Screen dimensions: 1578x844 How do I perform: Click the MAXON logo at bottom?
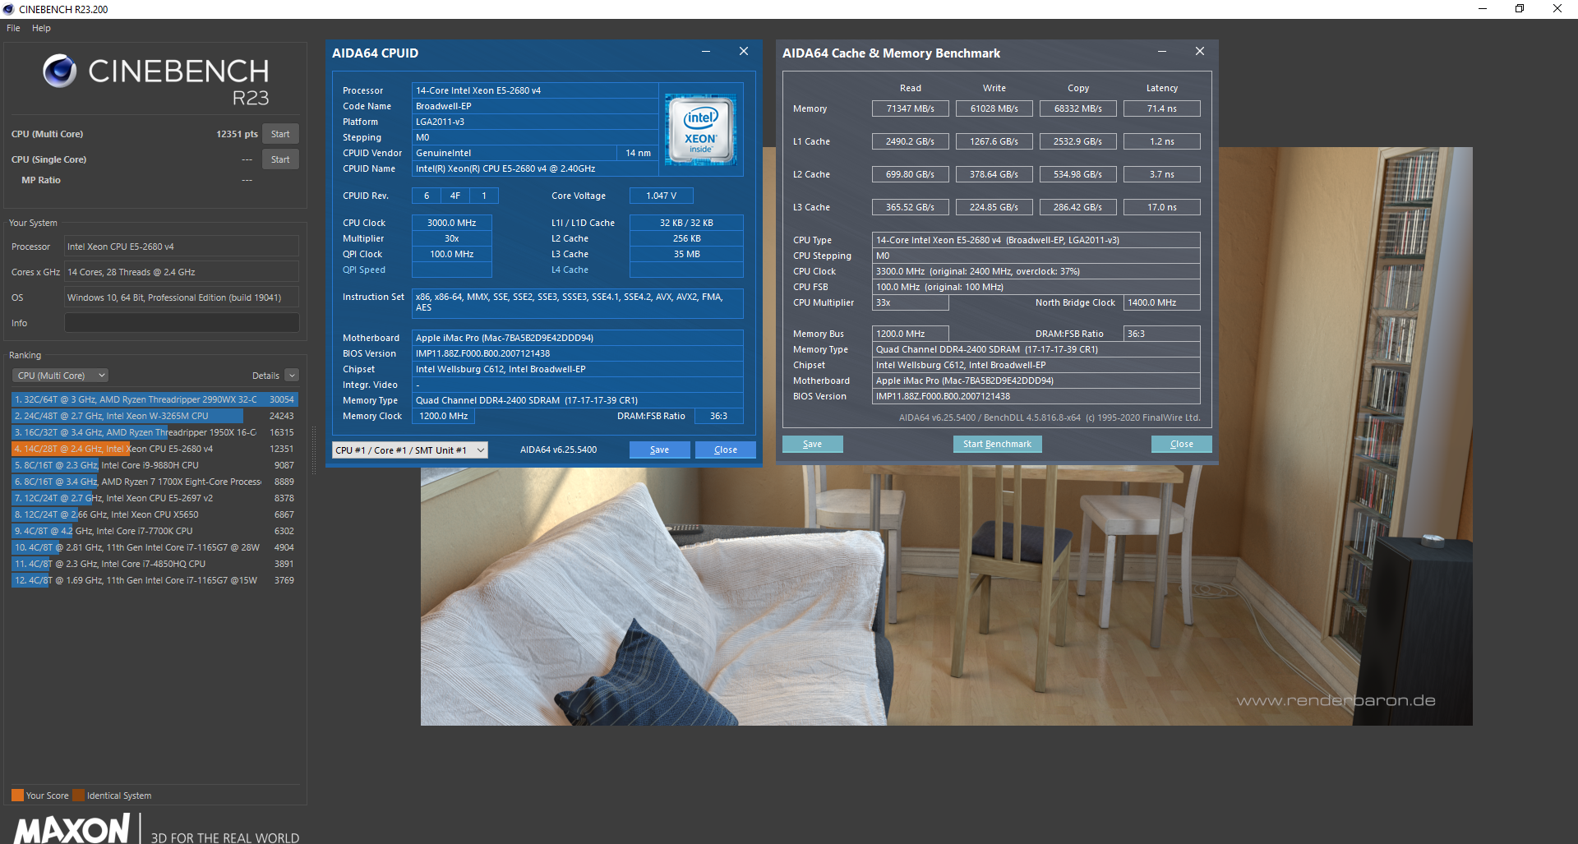click(x=72, y=828)
